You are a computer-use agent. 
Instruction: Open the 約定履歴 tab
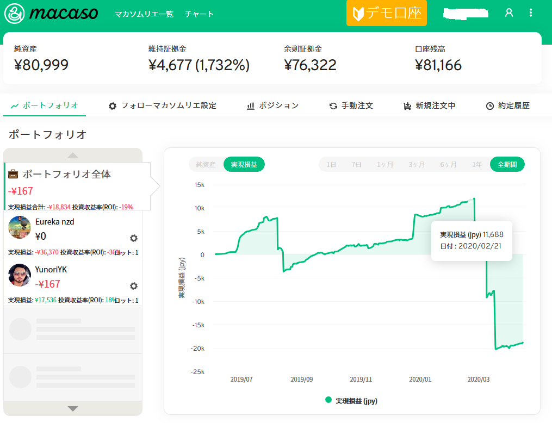click(507, 106)
